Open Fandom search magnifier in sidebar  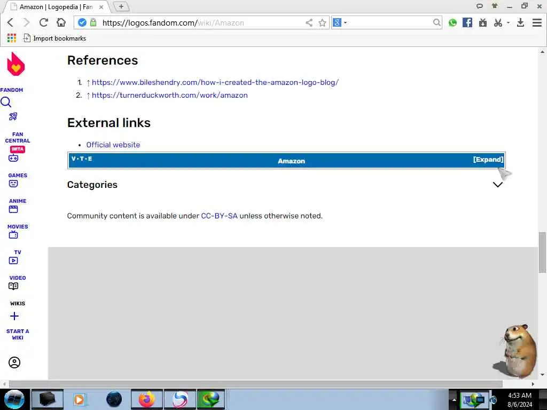[6, 102]
